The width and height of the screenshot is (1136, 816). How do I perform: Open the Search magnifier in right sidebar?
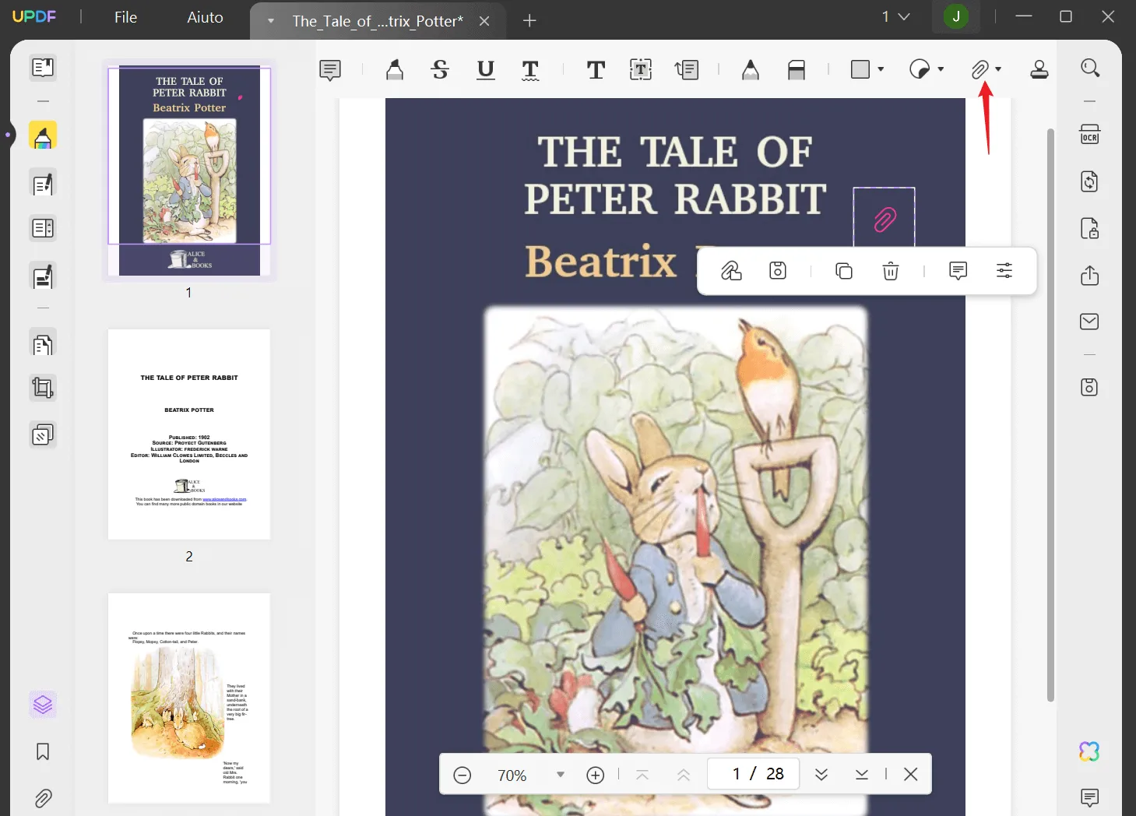(1090, 69)
